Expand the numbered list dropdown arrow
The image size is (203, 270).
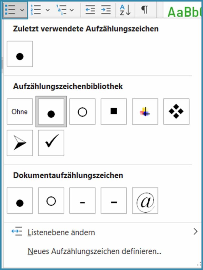click(47, 10)
